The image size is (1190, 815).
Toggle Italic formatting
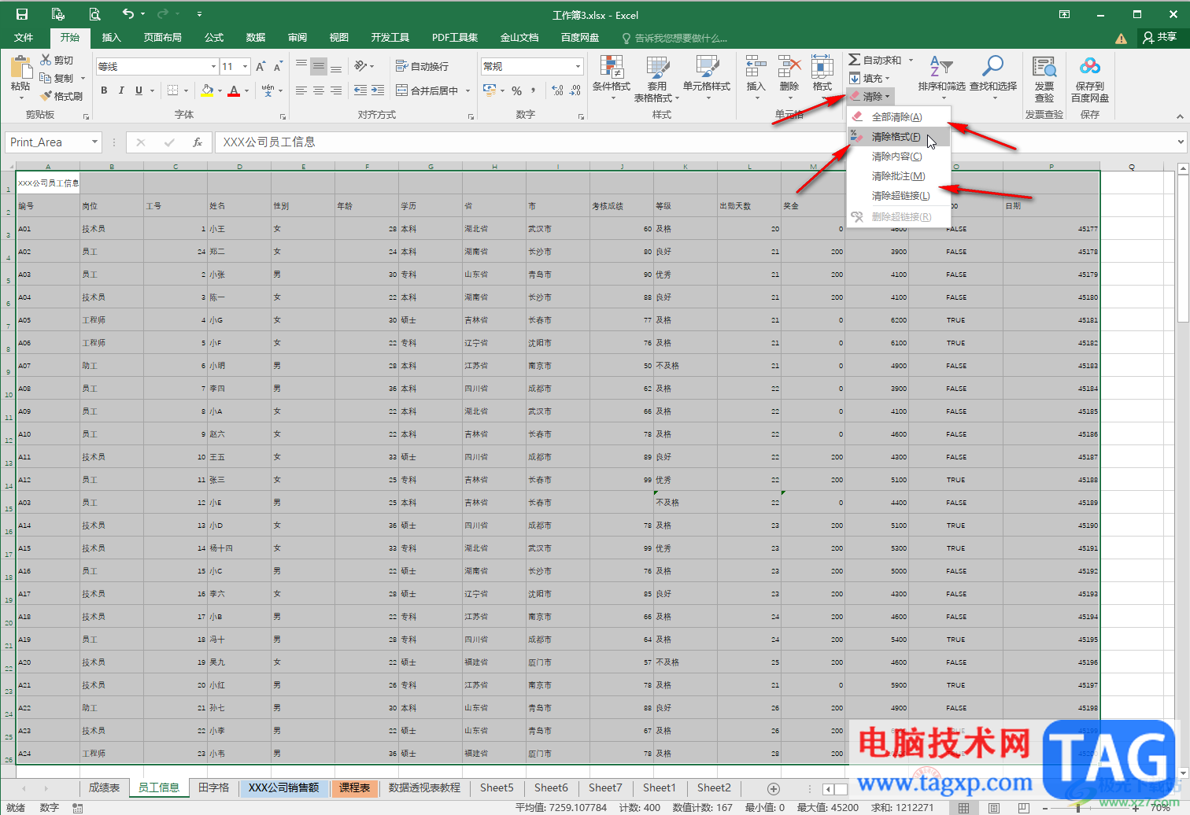[x=121, y=90]
